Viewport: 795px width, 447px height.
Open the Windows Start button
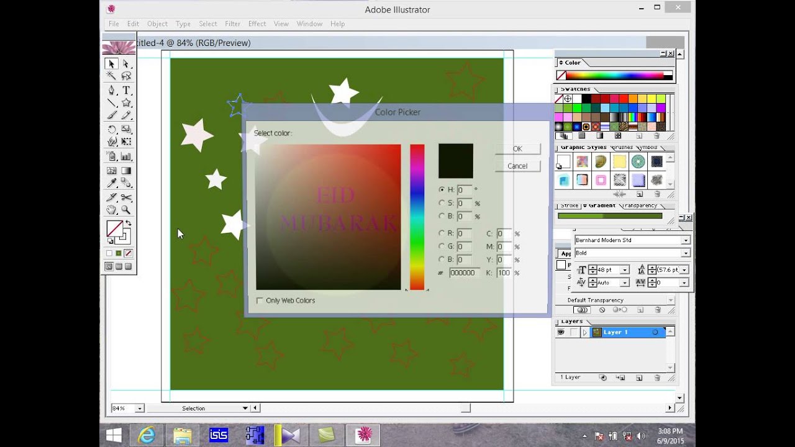[114, 435]
